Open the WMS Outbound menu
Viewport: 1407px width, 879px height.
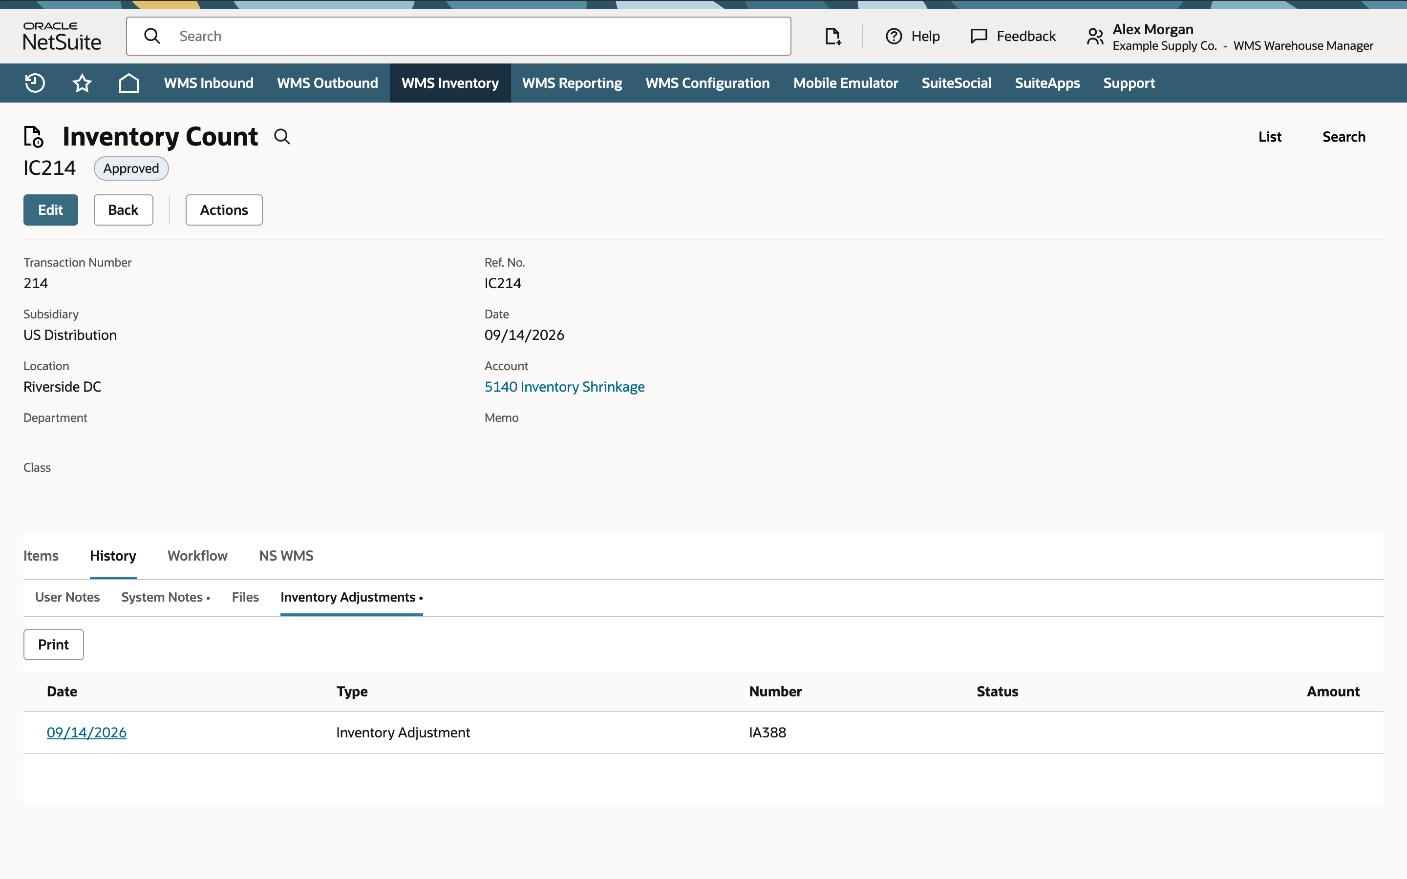click(x=327, y=83)
